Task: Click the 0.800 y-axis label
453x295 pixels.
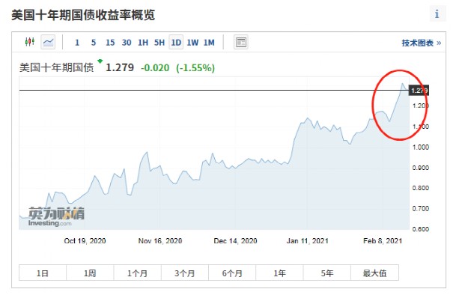Action: tap(420, 188)
